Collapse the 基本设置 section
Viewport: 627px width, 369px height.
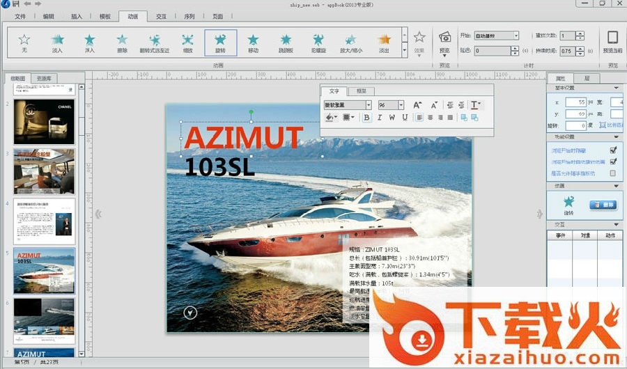point(617,88)
